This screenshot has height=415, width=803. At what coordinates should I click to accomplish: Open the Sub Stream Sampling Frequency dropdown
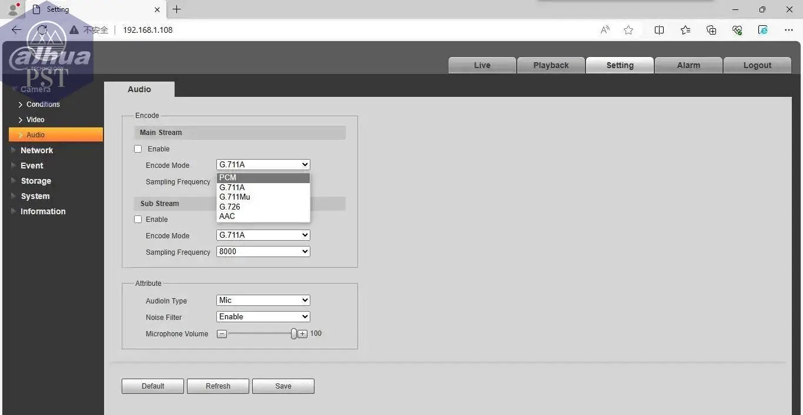(x=263, y=251)
